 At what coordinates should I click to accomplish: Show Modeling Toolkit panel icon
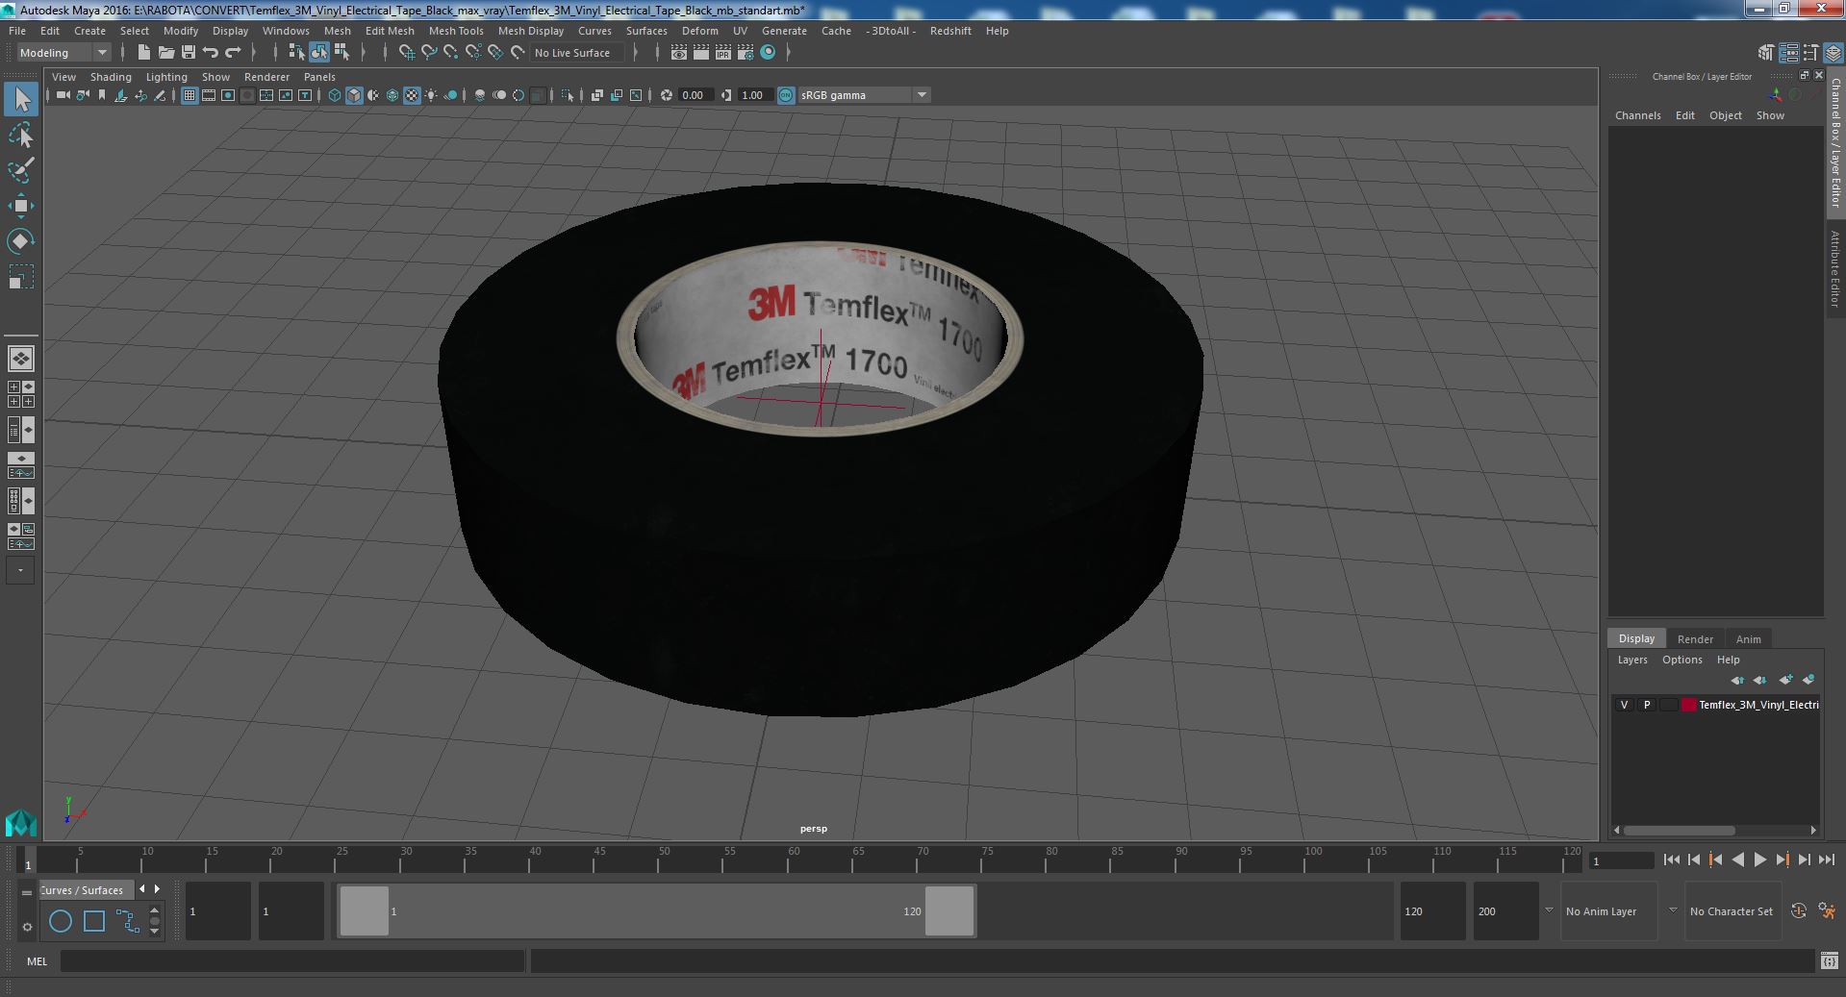point(1766,53)
